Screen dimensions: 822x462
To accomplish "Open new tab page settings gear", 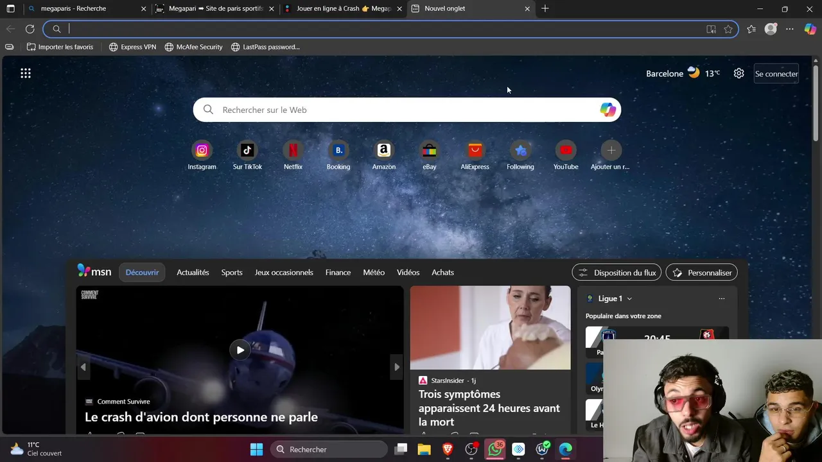I will tap(739, 73).
